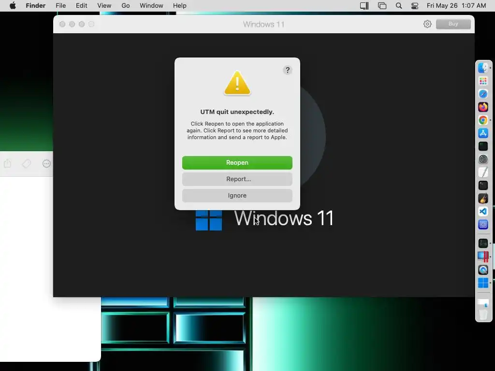
Task: Open the File menu
Action: coord(60,5)
